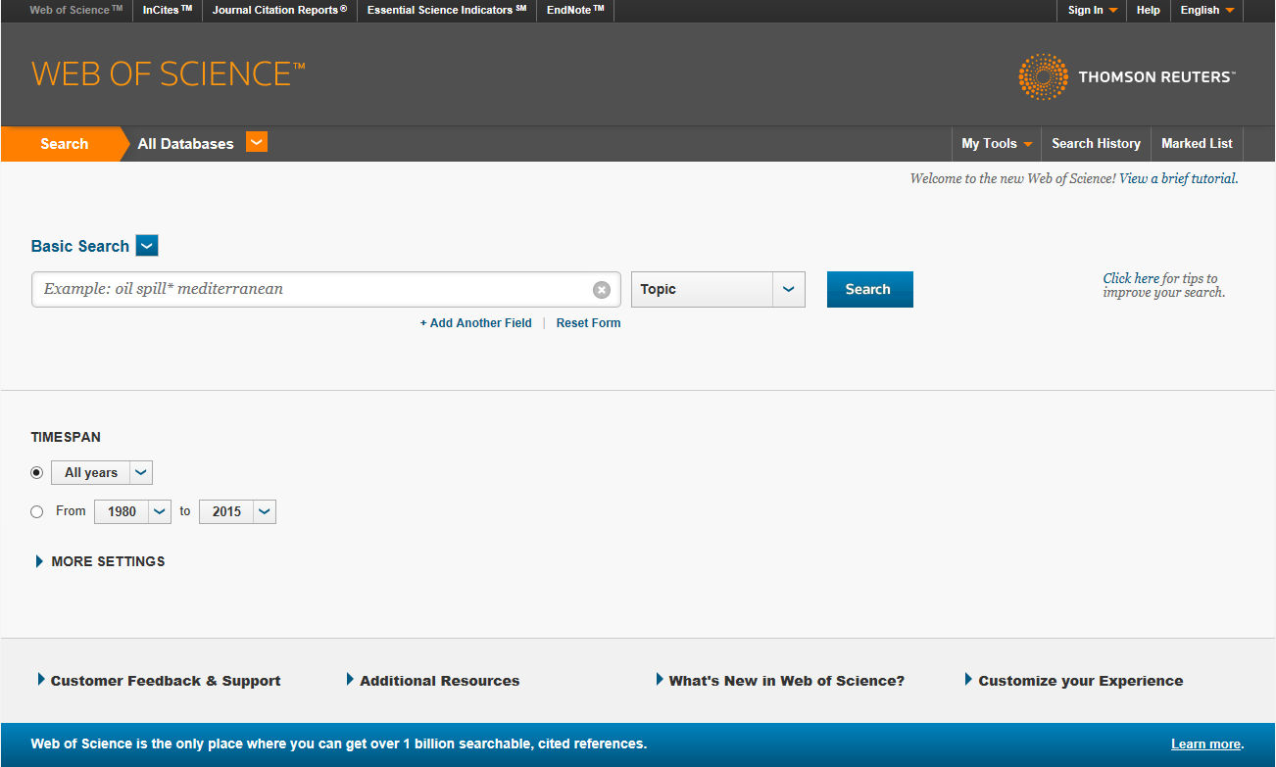Click the orange Search tab

64,143
